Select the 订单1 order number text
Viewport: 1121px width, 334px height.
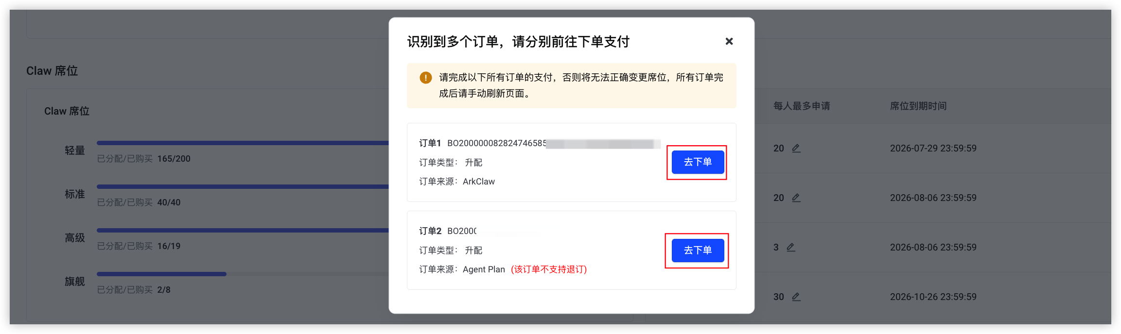(x=554, y=143)
